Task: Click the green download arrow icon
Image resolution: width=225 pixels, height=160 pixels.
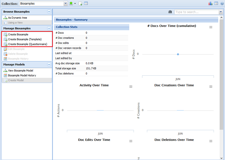Action: (71, 4)
